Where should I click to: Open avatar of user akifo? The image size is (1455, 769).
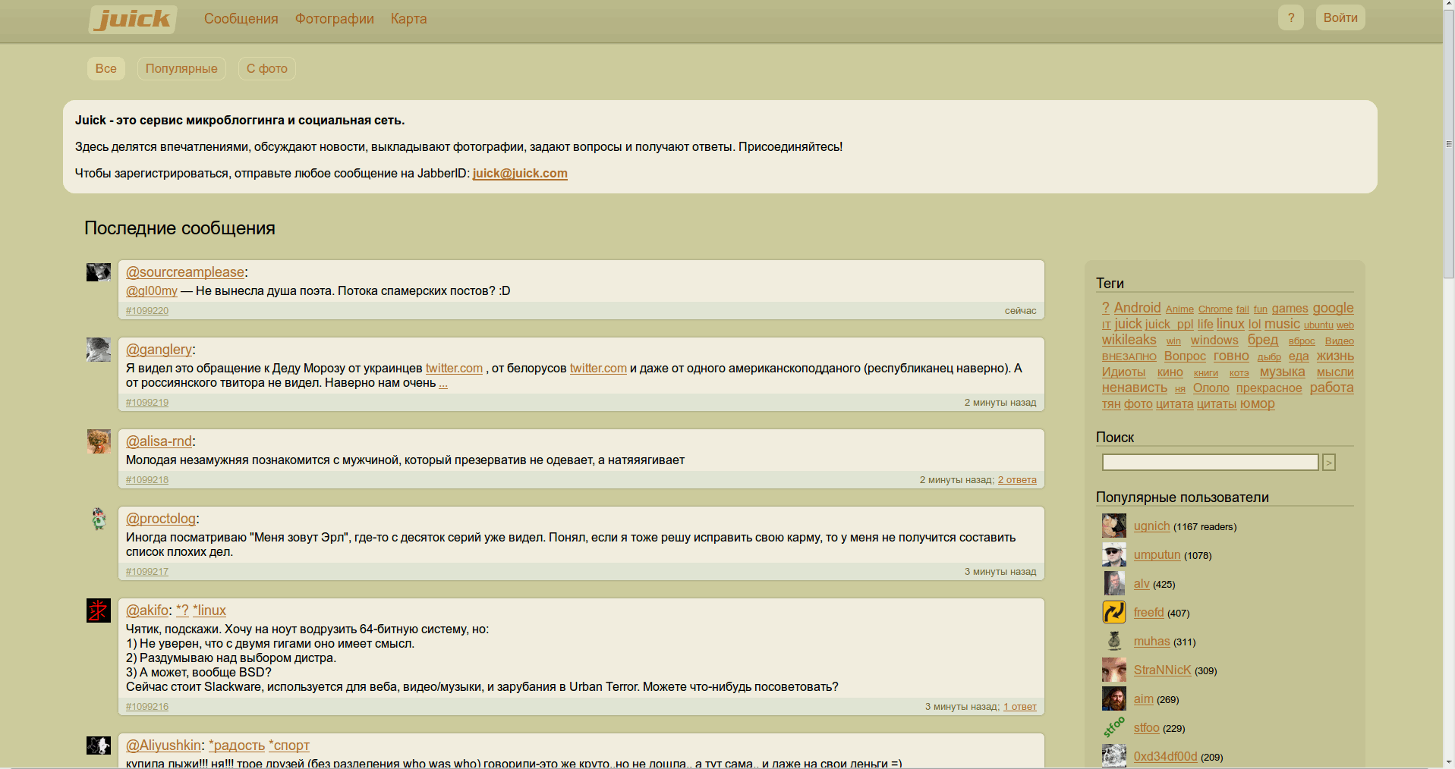pyautogui.click(x=99, y=610)
